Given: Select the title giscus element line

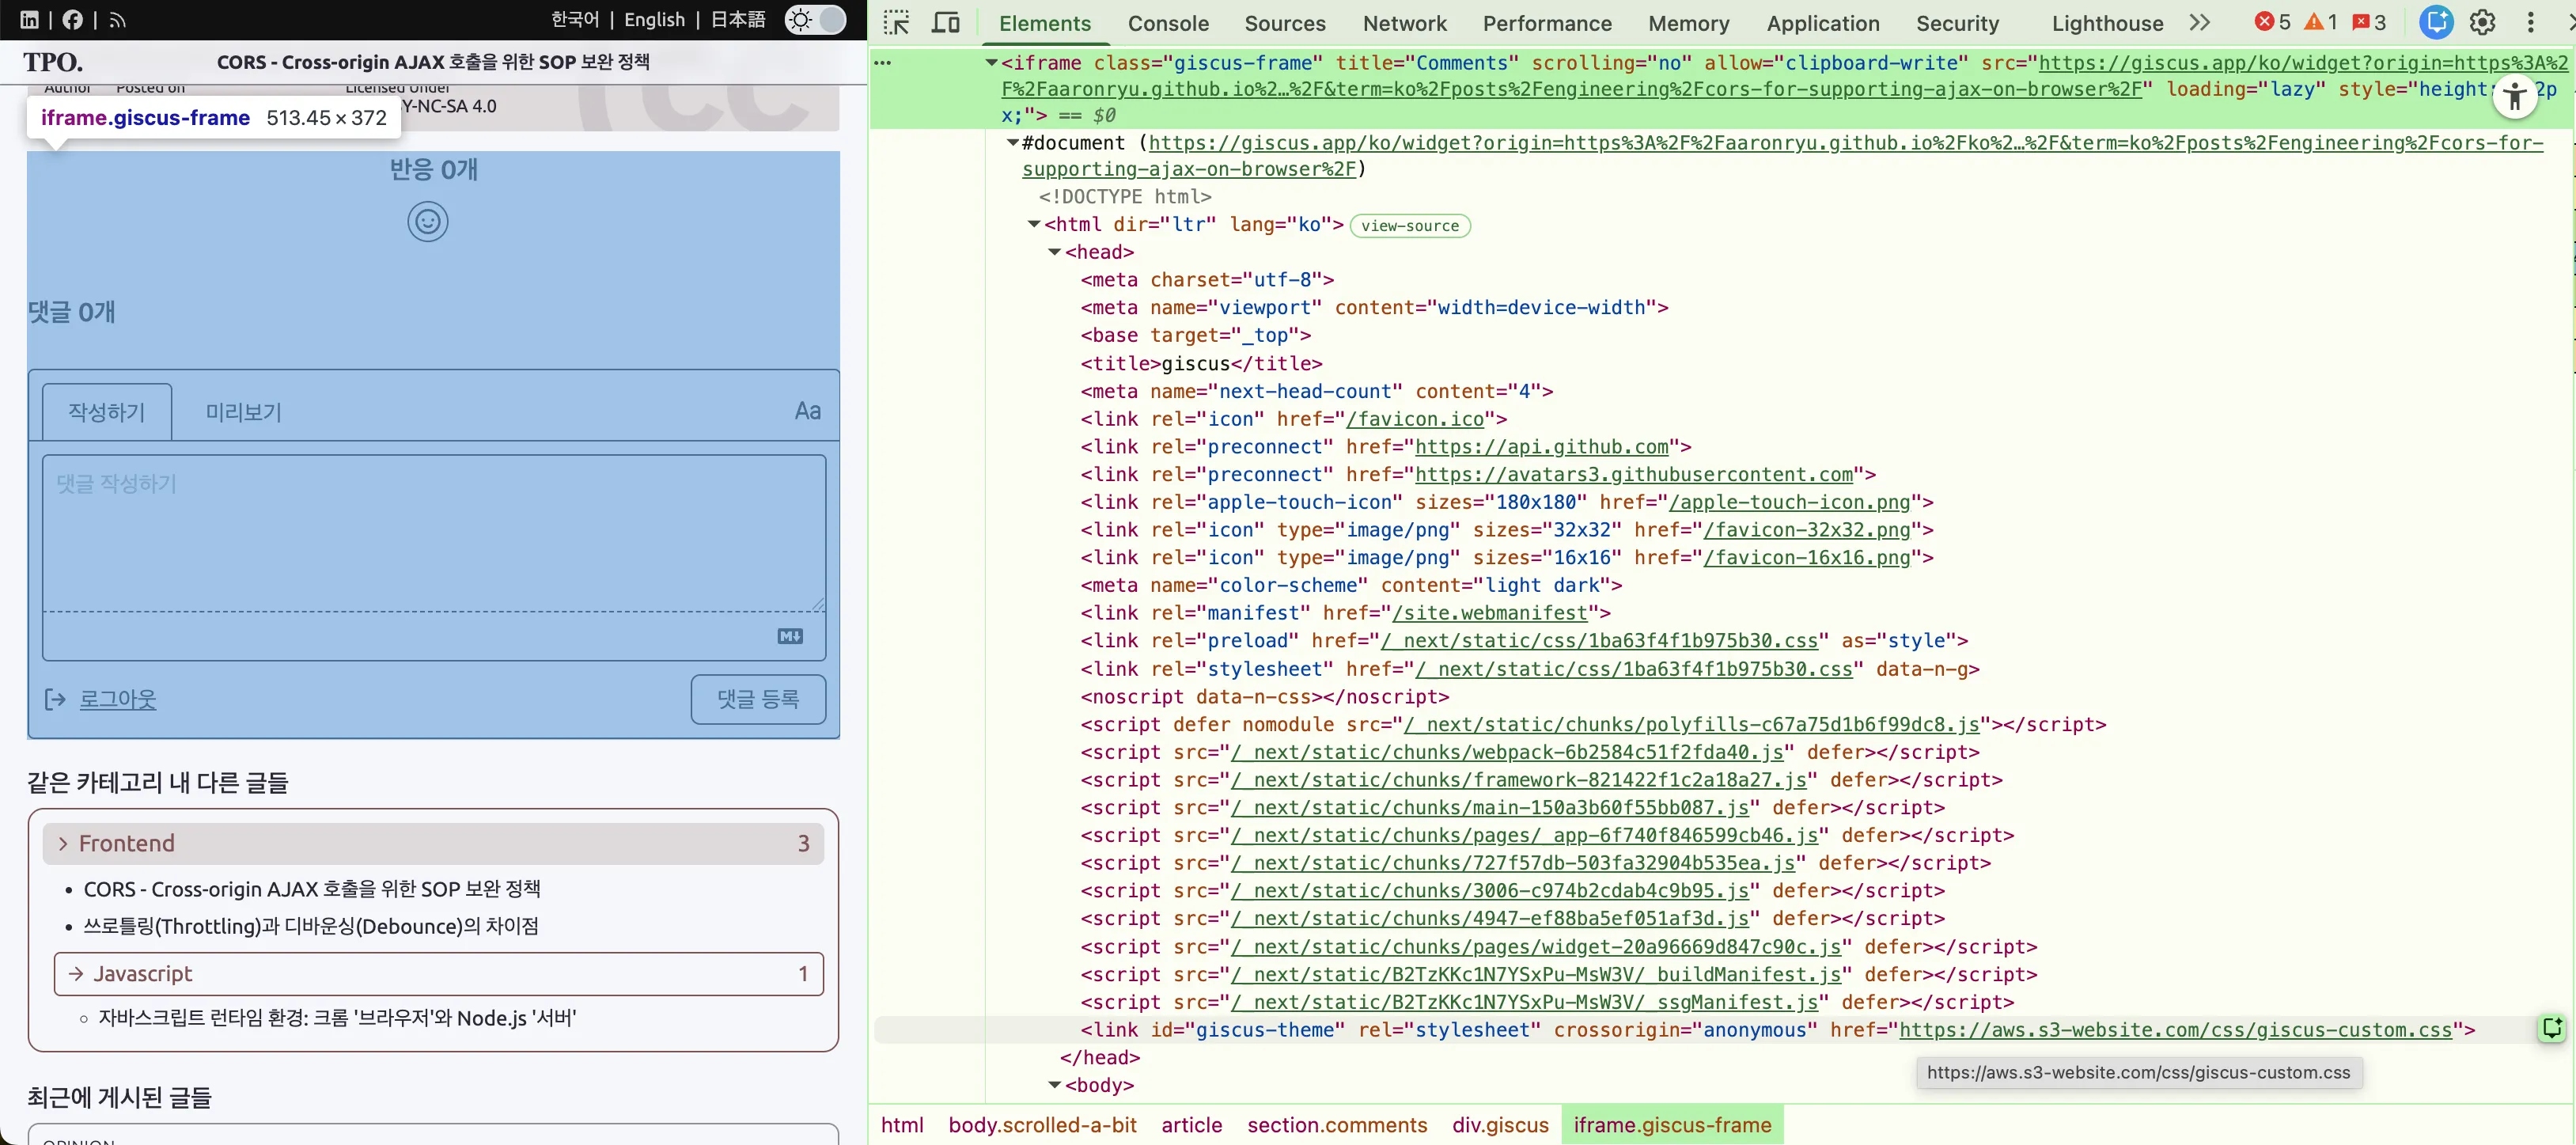Looking at the screenshot, I should (1201, 364).
